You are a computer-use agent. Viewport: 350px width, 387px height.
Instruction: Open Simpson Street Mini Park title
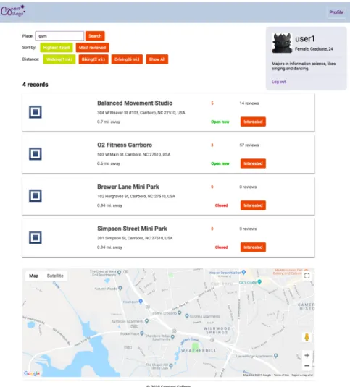coord(132,229)
